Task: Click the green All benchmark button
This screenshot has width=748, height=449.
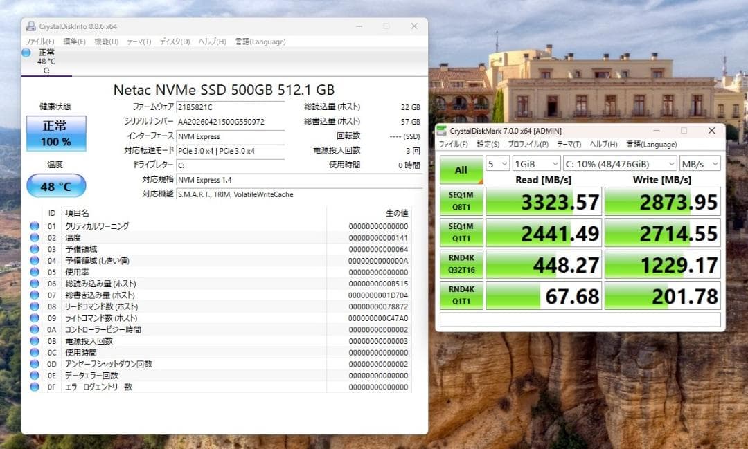Action: tap(461, 169)
